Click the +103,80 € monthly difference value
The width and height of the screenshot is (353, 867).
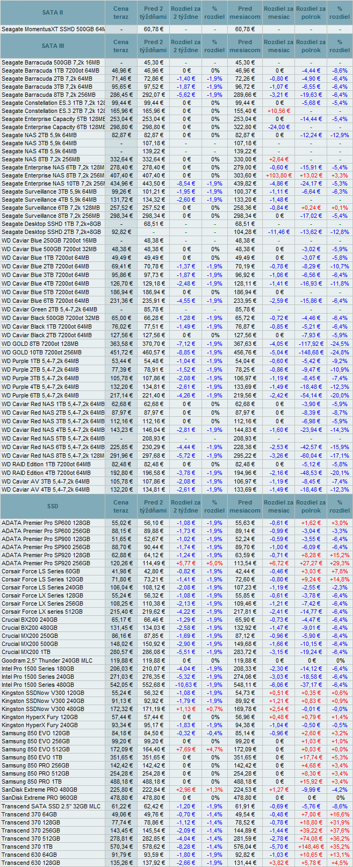click(278, 175)
